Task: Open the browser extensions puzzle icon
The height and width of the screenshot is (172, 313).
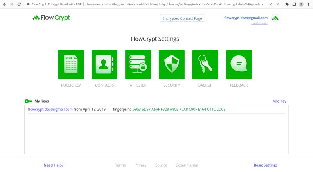Action: pos(287,4)
